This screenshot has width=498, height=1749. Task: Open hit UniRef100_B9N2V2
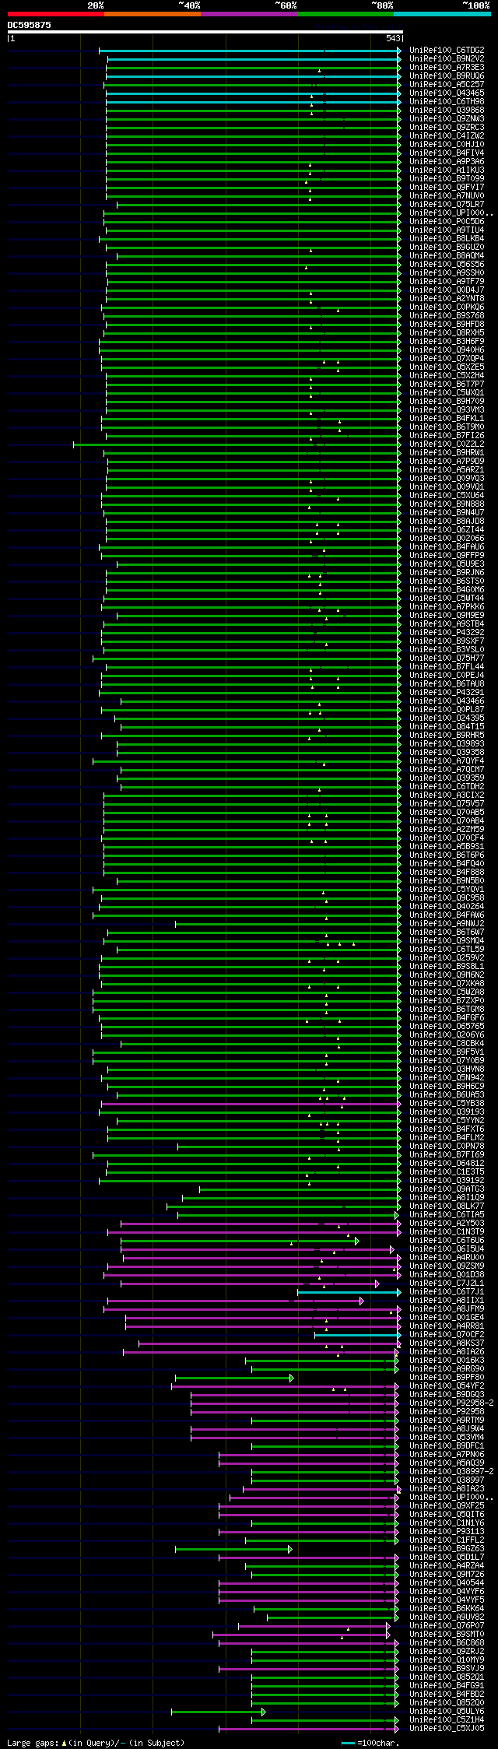(x=447, y=59)
